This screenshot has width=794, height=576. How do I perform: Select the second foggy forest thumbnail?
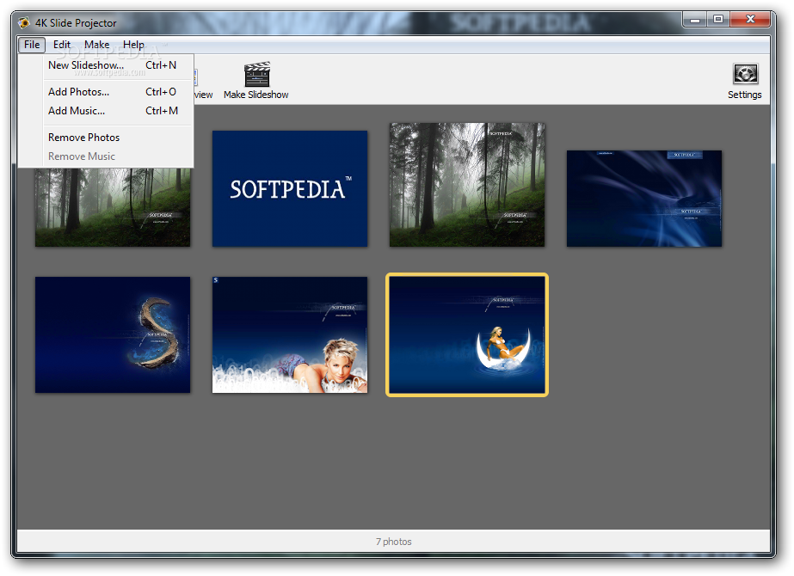pyautogui.click(x=467, y=185)
